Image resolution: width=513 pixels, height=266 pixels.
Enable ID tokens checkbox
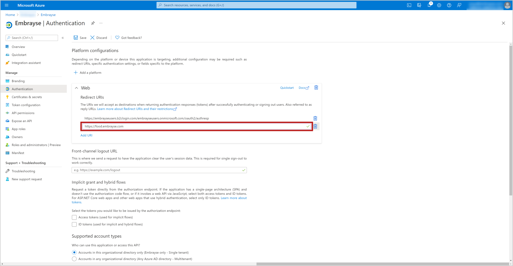tap(74, 224)
